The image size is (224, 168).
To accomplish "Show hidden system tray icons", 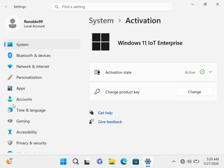I will 174,161.
